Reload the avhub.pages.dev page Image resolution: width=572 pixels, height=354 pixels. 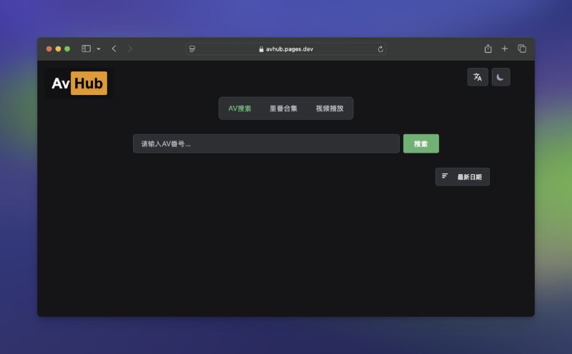coord(380,49)
